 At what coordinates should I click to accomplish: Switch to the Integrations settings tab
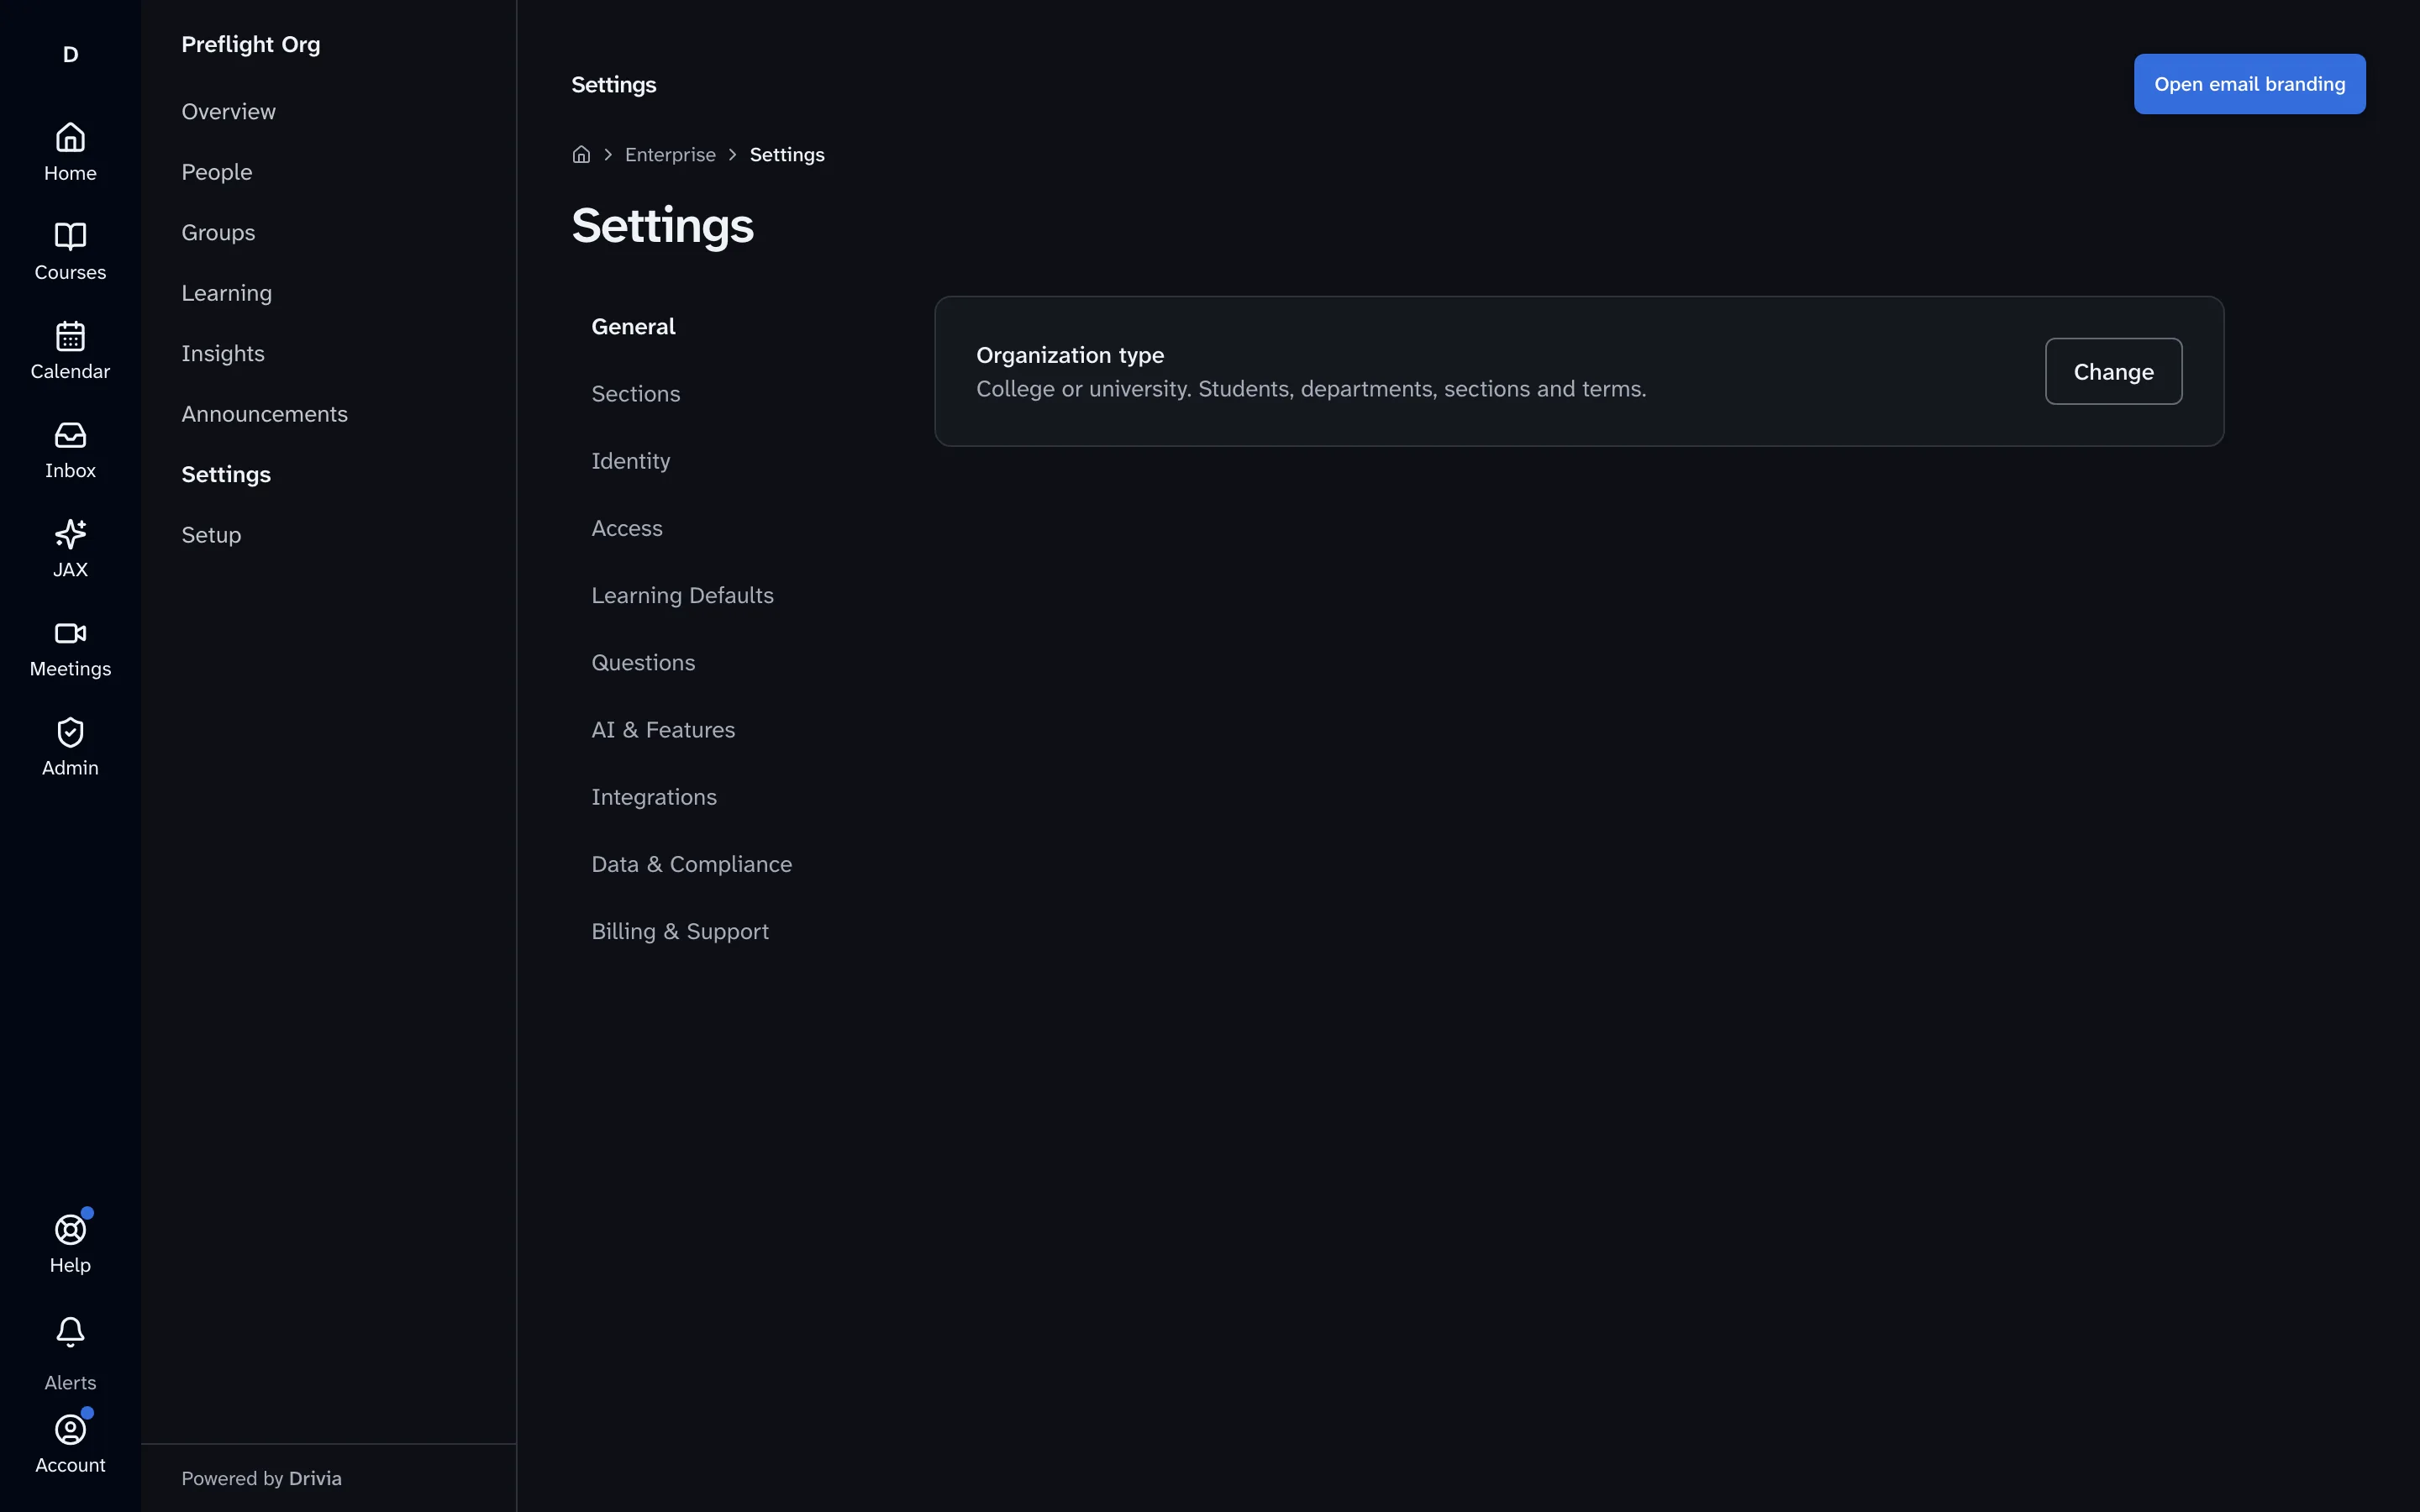(x=654, y=797)
